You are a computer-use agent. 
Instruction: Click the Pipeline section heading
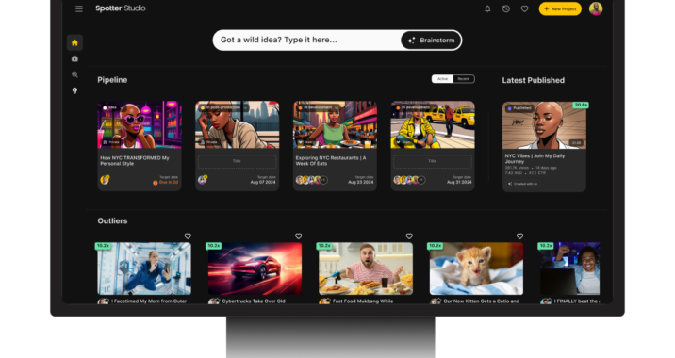(112, 80)
